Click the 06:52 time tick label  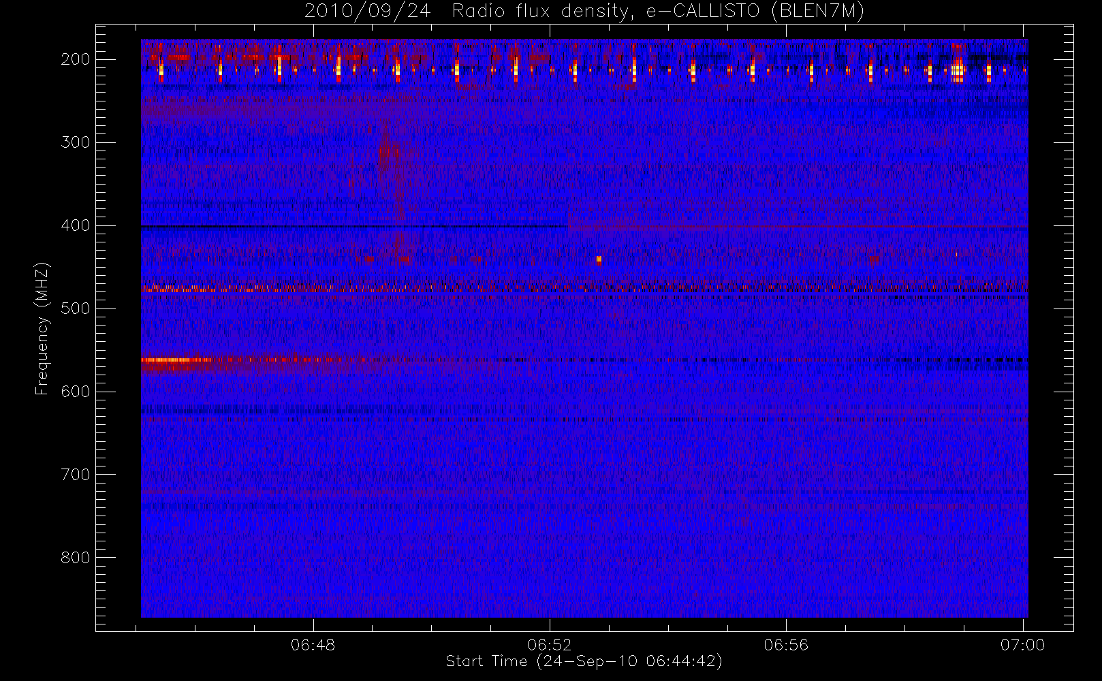click(549, 645)
